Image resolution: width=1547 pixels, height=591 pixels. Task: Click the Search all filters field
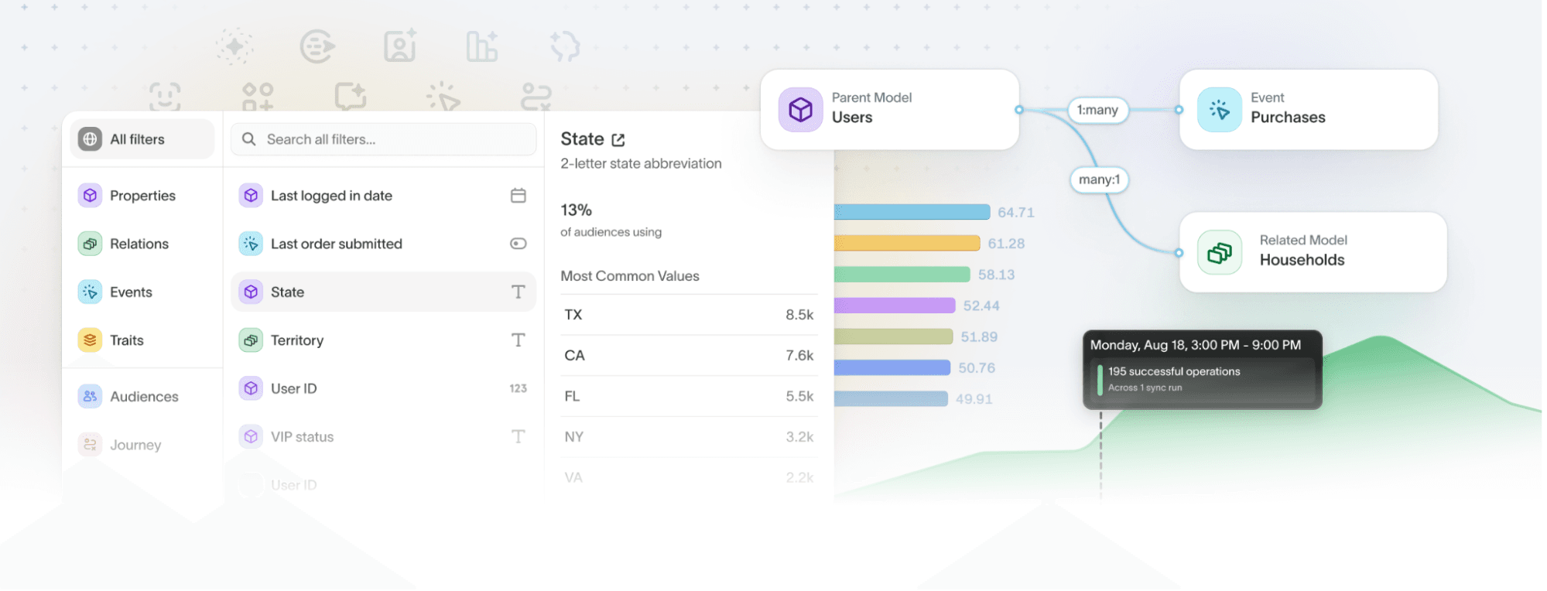coord(395,139)
